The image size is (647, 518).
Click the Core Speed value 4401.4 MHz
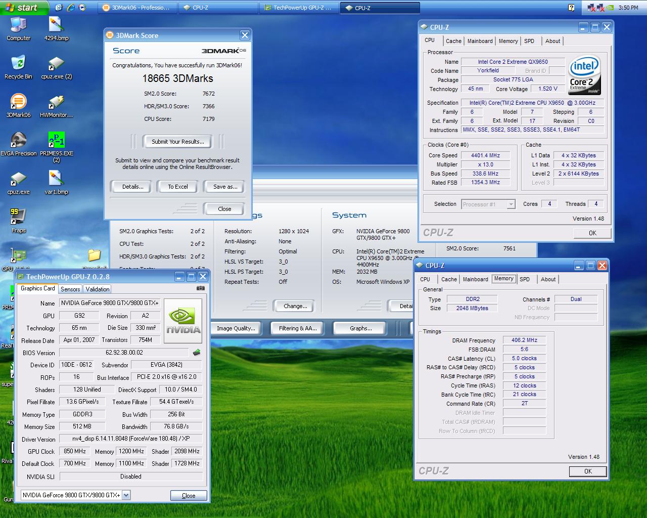click(x=485, y=156)
